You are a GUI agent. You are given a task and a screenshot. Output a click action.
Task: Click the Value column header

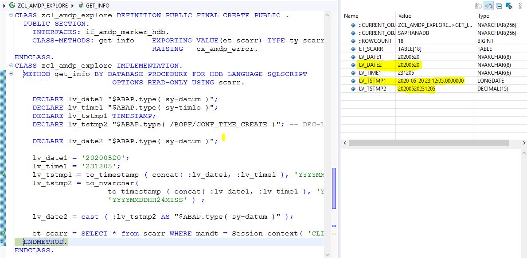pyautogui.click(x=405, y=16)
